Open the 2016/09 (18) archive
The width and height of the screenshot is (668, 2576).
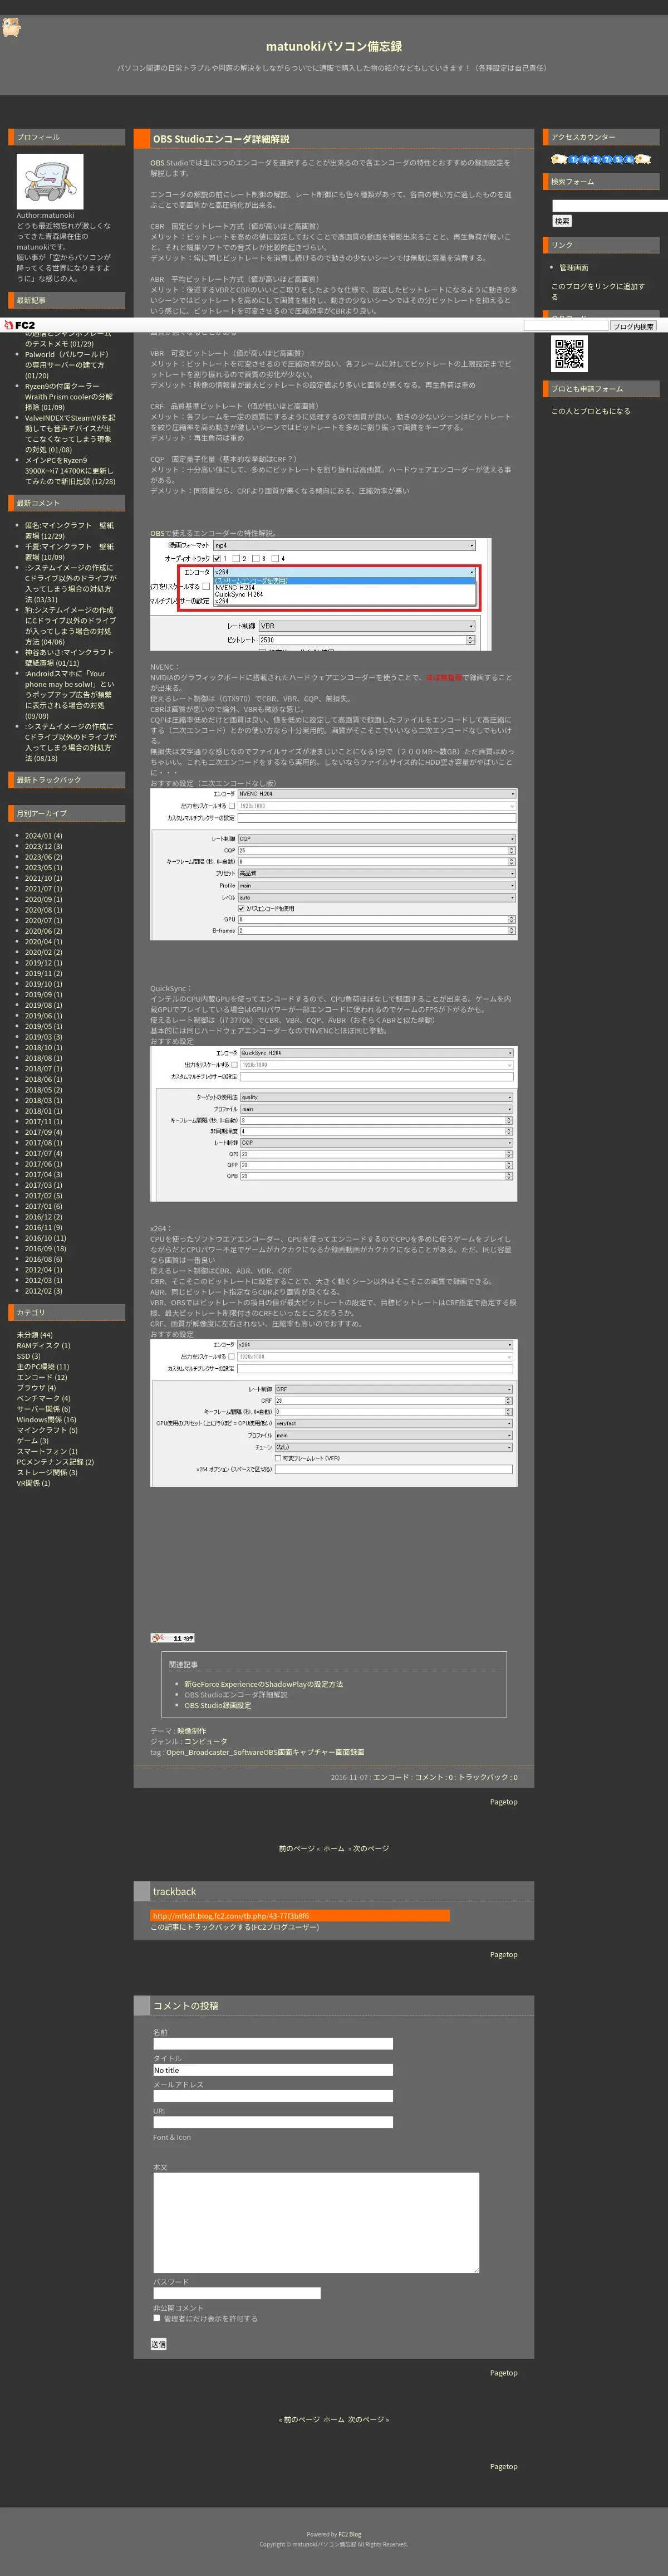point(45,1248)
